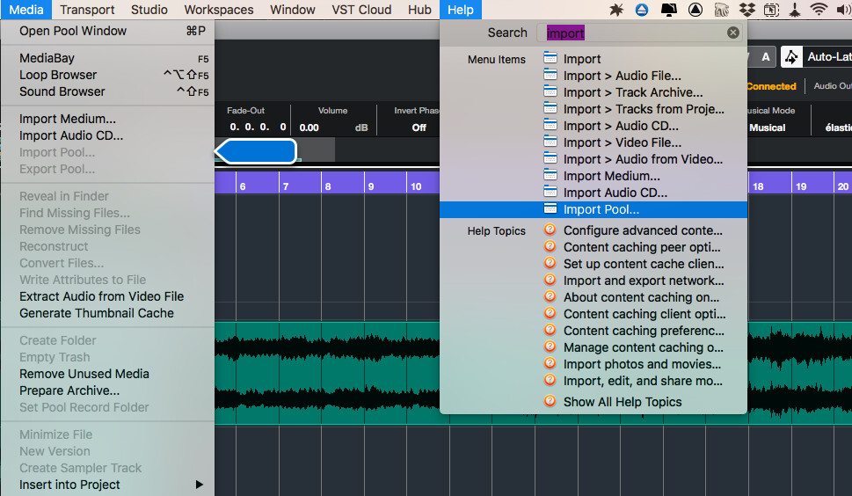The image size is (852, 496).
Task: Click the icon beside Import > Video File result
Action: pyautogui.click(x=550, y=142)
